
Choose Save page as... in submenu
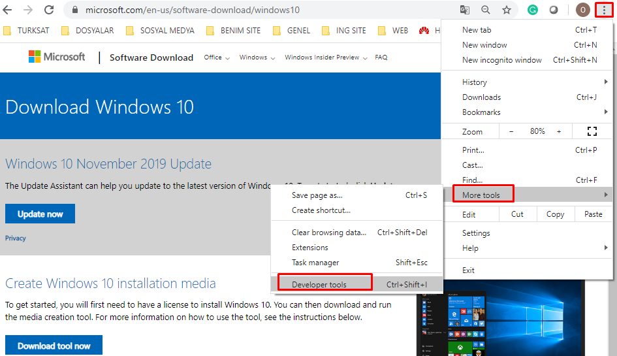point(357,195)
